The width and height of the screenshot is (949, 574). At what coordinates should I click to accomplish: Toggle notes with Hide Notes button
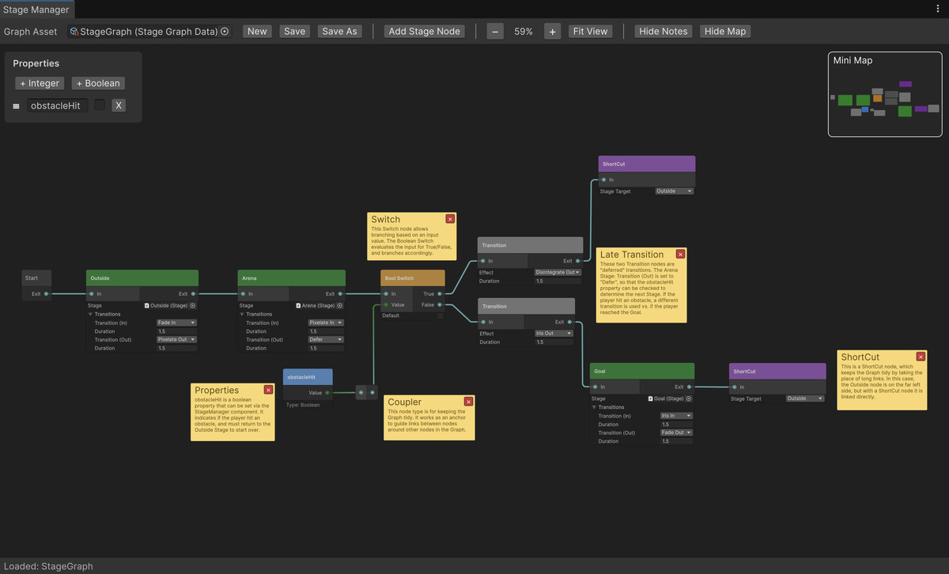pos(664,32)
